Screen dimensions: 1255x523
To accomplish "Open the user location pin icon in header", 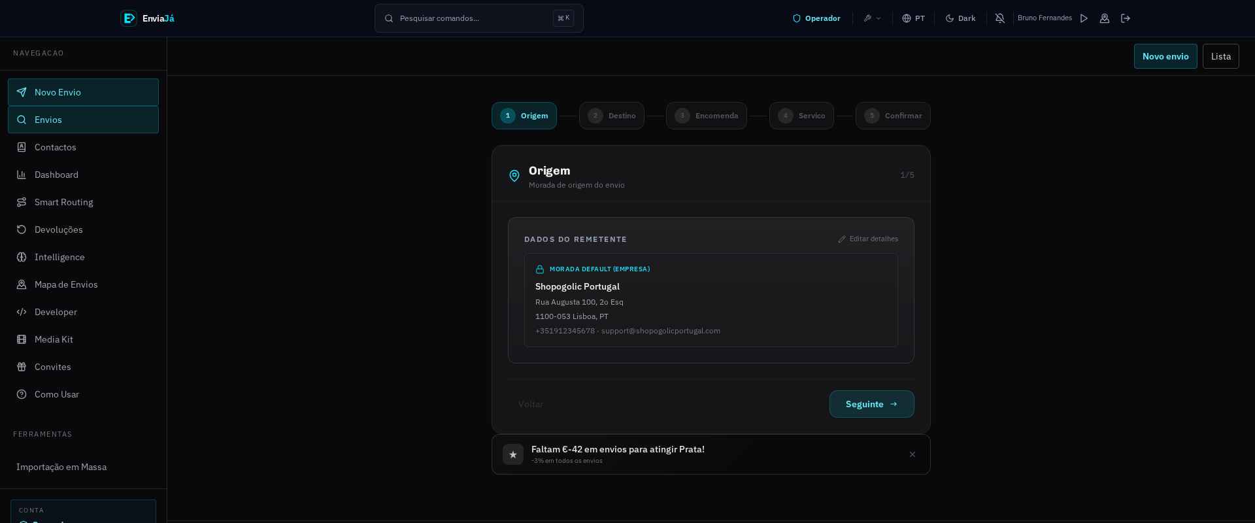I will point(1105,18).
